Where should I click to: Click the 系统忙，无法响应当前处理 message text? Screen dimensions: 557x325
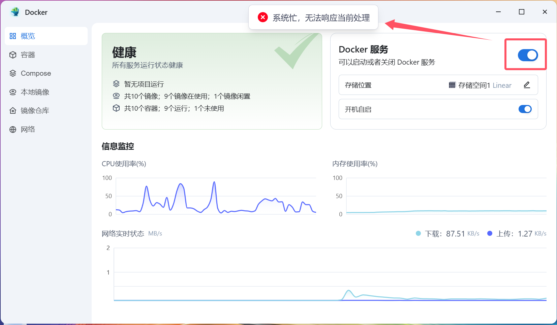click(321, 17)
